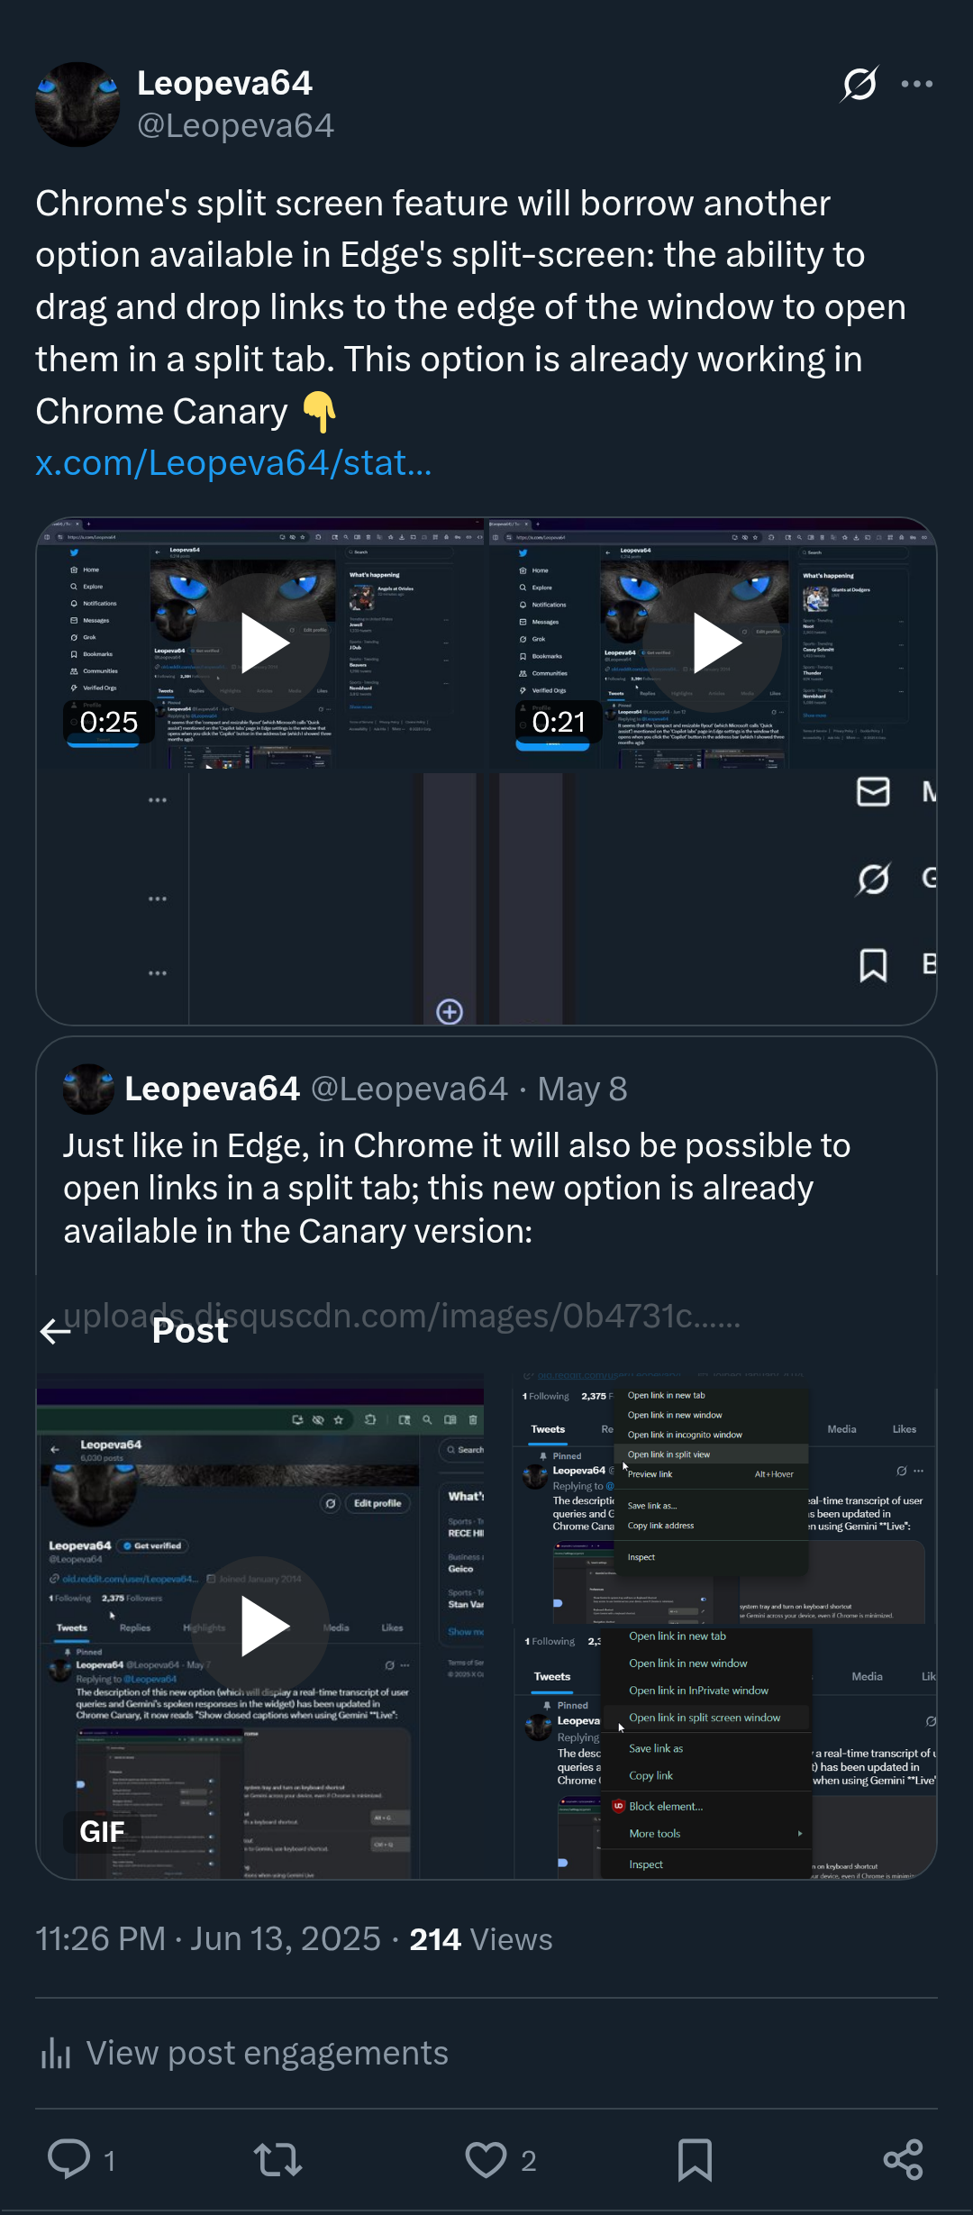Open the @Leopeva64 handle under the name
973x2215 pixels.
point(235,126)
